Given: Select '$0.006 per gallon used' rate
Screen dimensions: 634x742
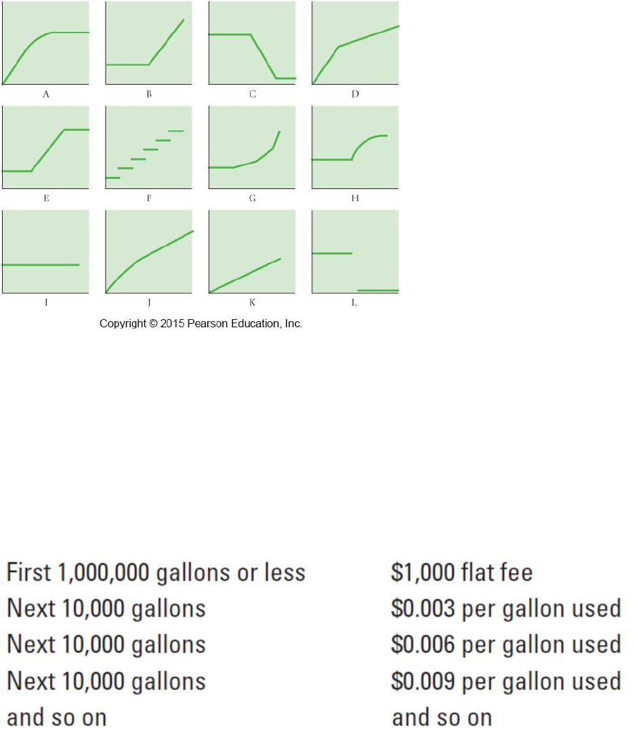Looking at the screenshot, I should [506, 646].
